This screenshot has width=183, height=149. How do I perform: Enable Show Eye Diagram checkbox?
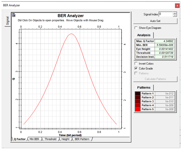tap(136, 28)
